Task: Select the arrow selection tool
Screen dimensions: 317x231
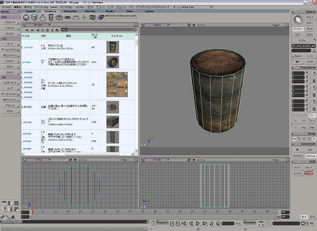Action: pos(298,20)
